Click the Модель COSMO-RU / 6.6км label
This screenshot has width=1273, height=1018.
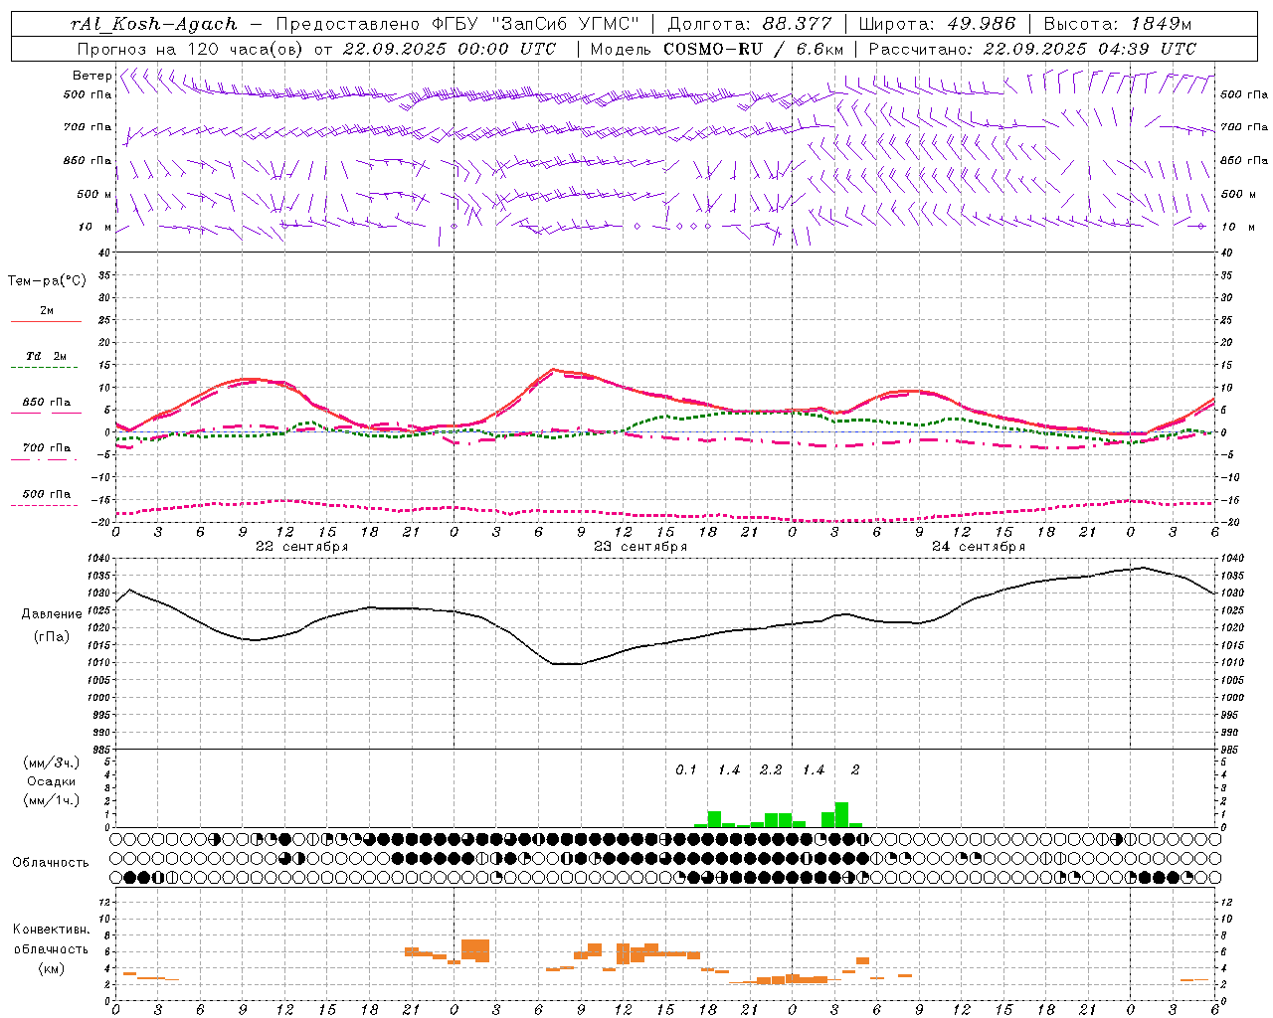(717, 49)
